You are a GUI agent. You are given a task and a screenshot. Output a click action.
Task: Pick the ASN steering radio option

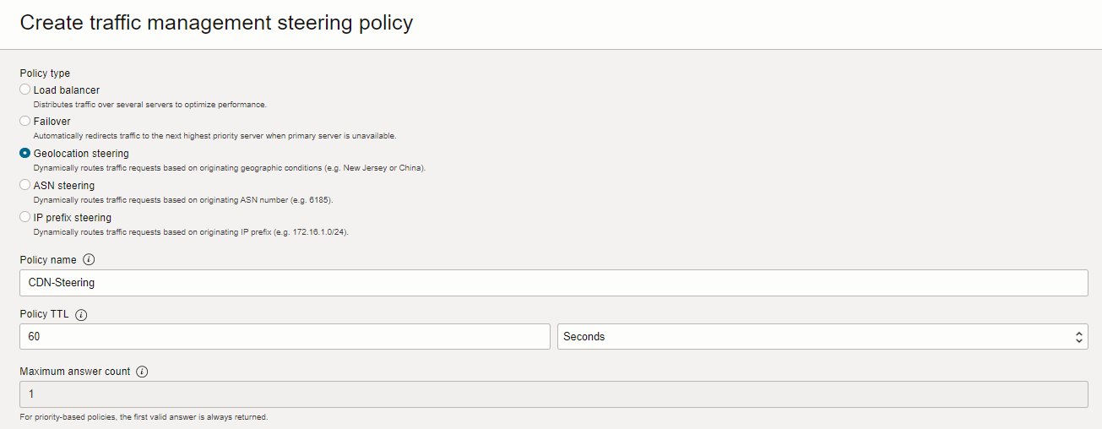coord(25,185)
